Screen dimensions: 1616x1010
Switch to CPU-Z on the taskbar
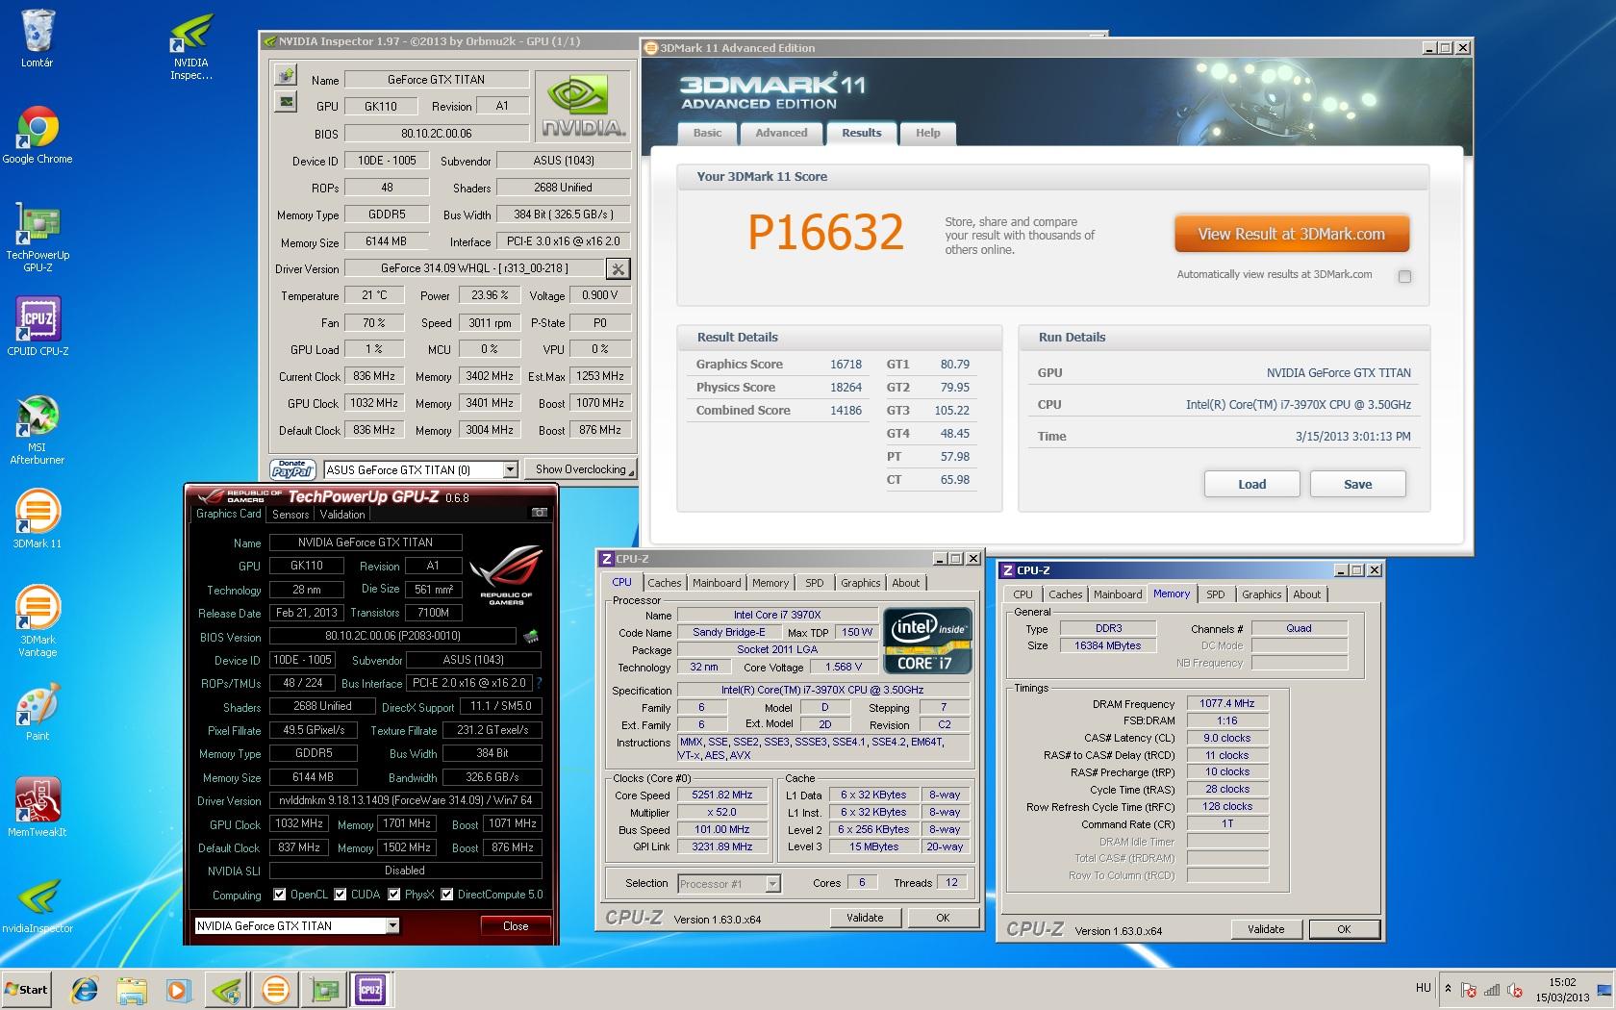370,989
